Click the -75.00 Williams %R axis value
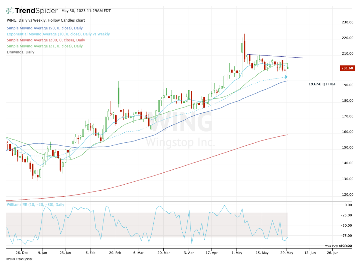Image resolution: width=361 pixels, height=262 pixels. click(347, 236)
